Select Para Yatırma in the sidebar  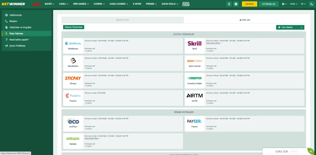pyautogui.click(x=27, y=33)
